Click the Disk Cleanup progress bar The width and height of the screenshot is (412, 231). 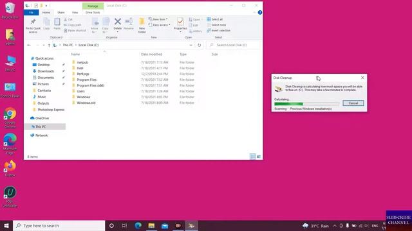tap(306, 104)
